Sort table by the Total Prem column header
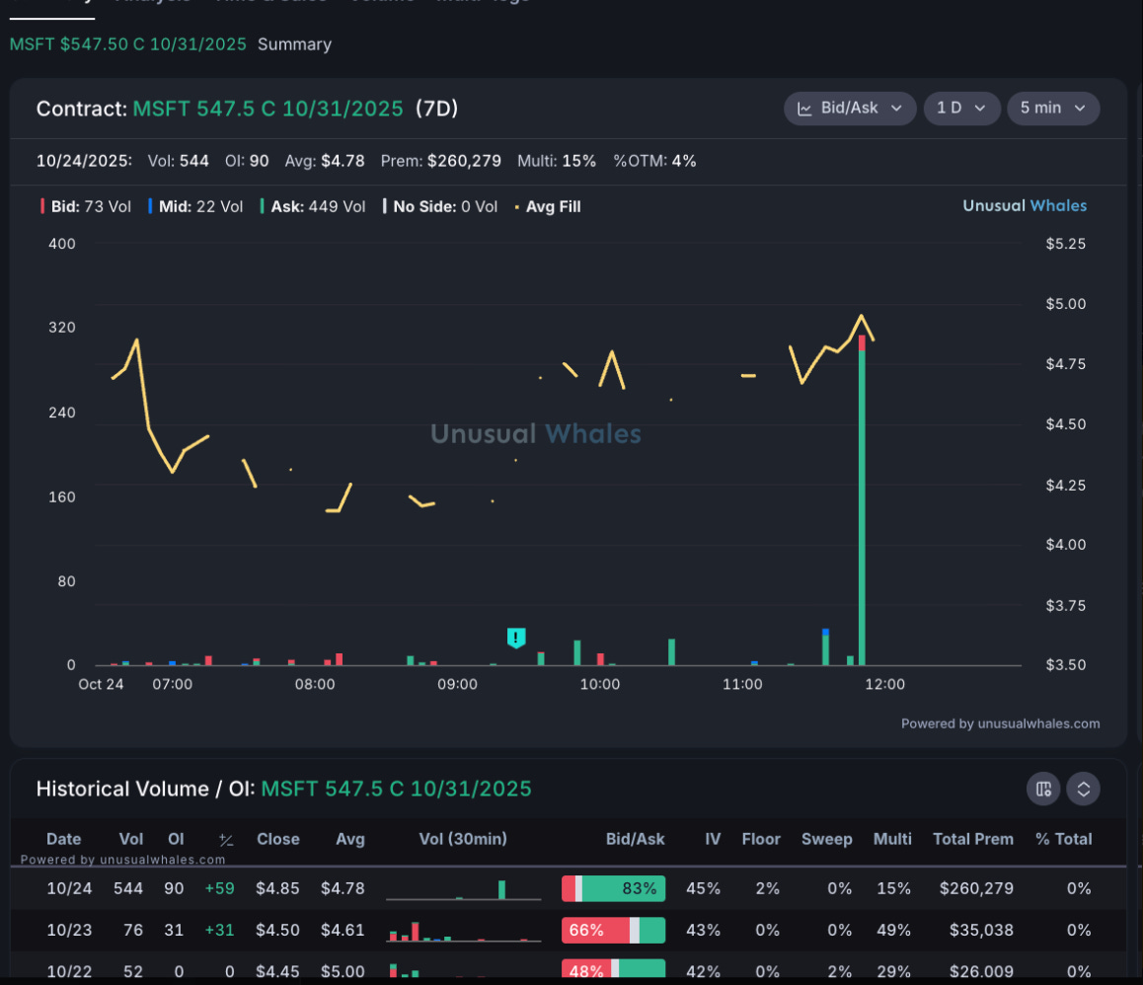 tap(973, 839)
